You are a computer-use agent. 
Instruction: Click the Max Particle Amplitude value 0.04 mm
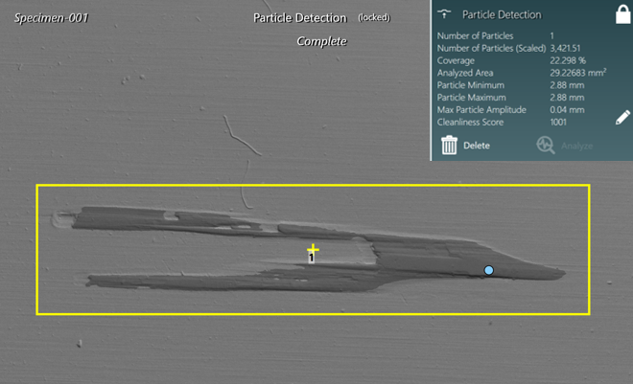(567, 109)
